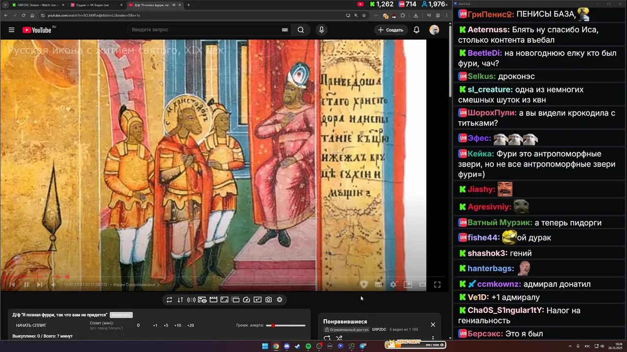The width and height of the screenshot is (627, 352).
Task: Open Spotify from the taskbar
Action: (308, 346)
